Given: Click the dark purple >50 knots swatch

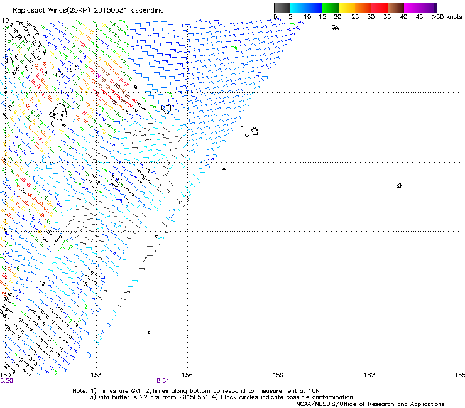Looking at the screenshot, I should pos(435,8).
